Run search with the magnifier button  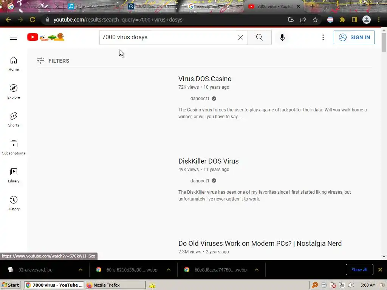pos(259,37)
